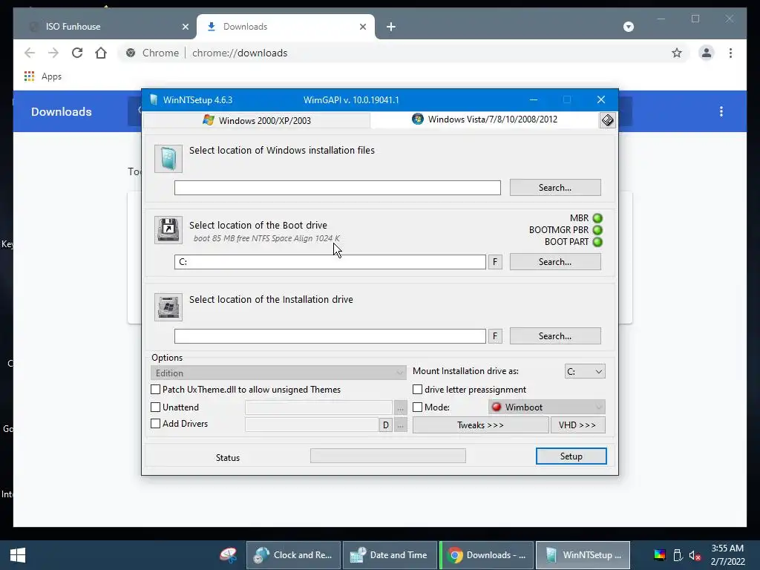Toggle the Unattend checkbox
Viewport: 760px width, 570px height.
[x=156, y=407]
